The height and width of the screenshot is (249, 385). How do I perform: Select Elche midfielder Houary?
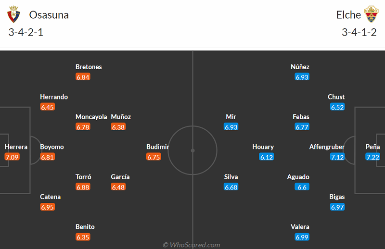[x=263, y=147]
